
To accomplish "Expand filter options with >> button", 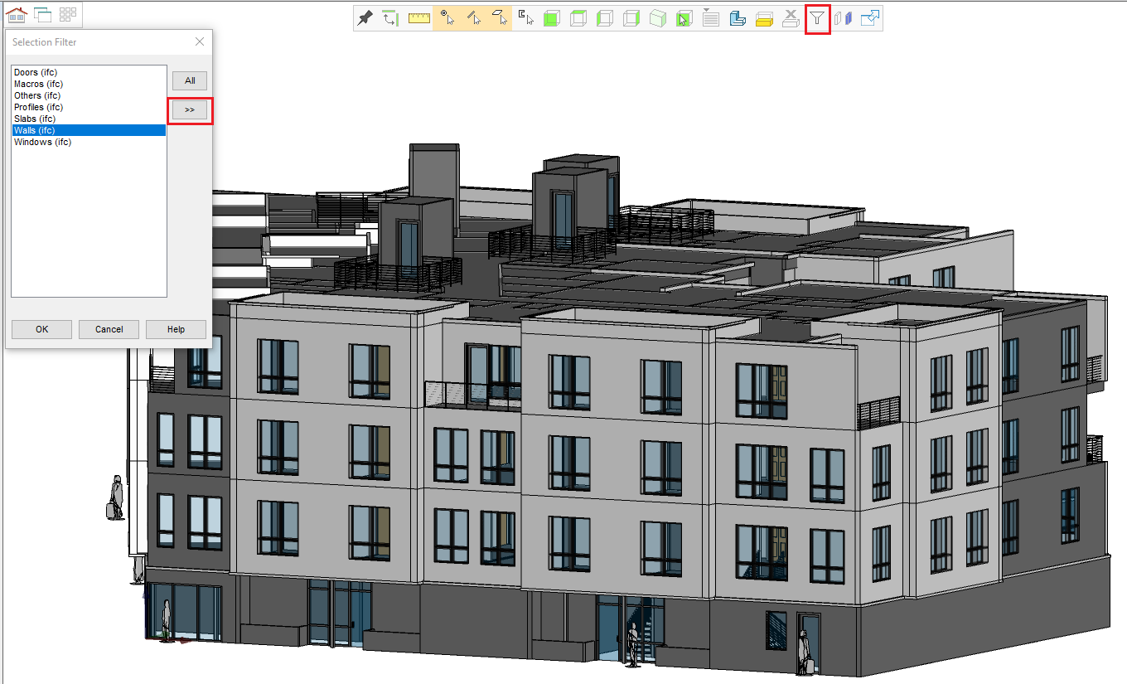I will coord(190,110).
